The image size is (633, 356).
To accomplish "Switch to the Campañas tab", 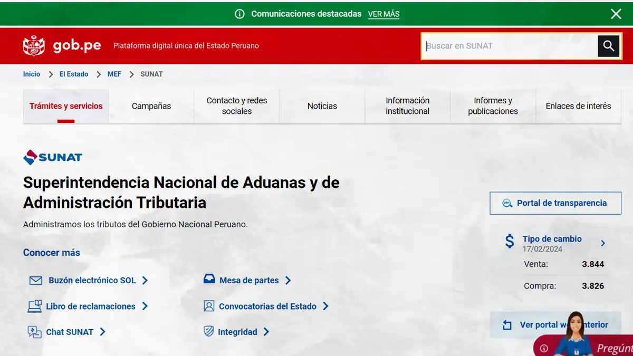I will (x=151, y=106).
